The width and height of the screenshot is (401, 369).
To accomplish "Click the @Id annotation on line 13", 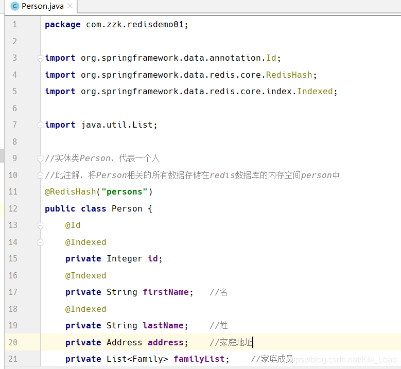I will pyautogui.click(x=73, y=225).
